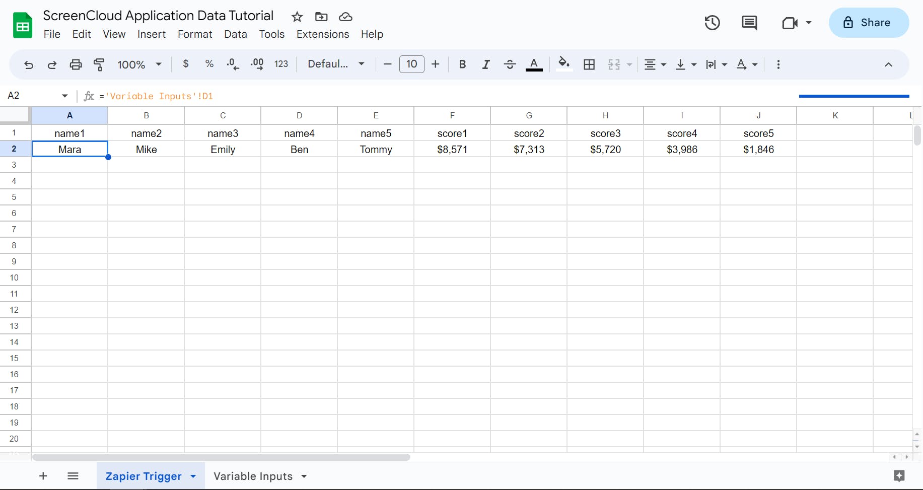Open the all sheets list icon
This screenshot has width=923, height=490.
pyautogui.click(x=73, y=476)
